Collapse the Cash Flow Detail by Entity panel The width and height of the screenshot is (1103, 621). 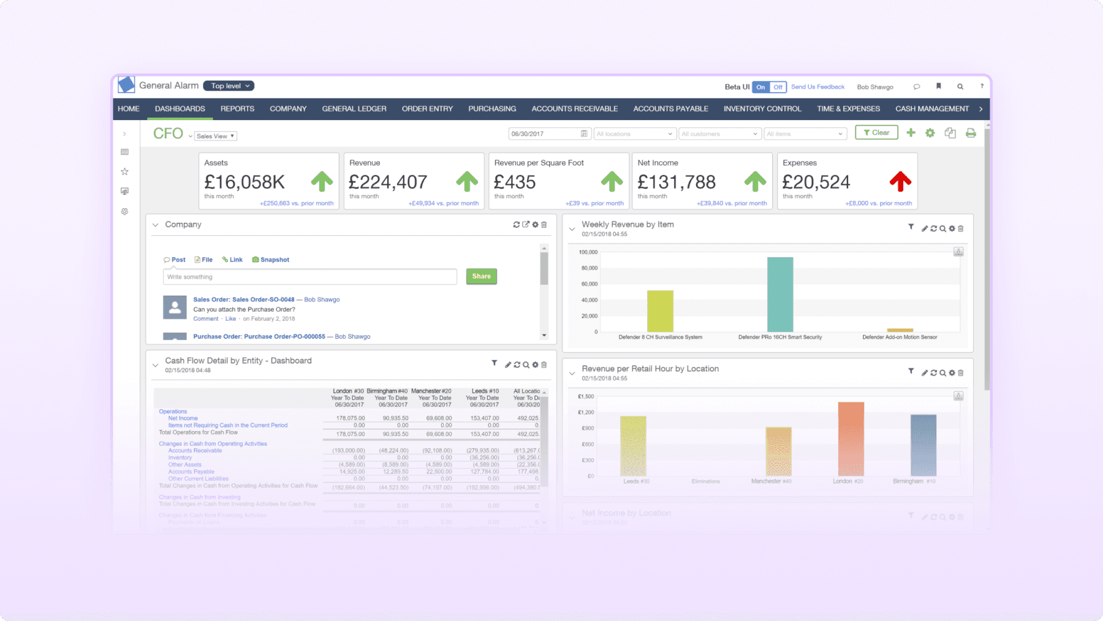(x=156, y=365)
